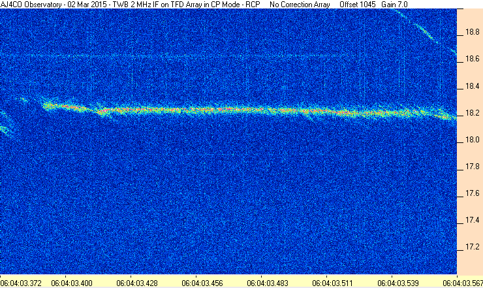Image resolution: width=483 pixels, height=288 pixels.
Task: Click the 06:04:03.483 time label
Action: [268, 283]
